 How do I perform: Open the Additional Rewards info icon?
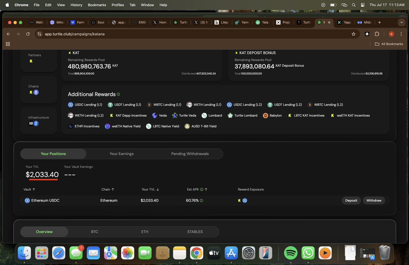[118, 94]
